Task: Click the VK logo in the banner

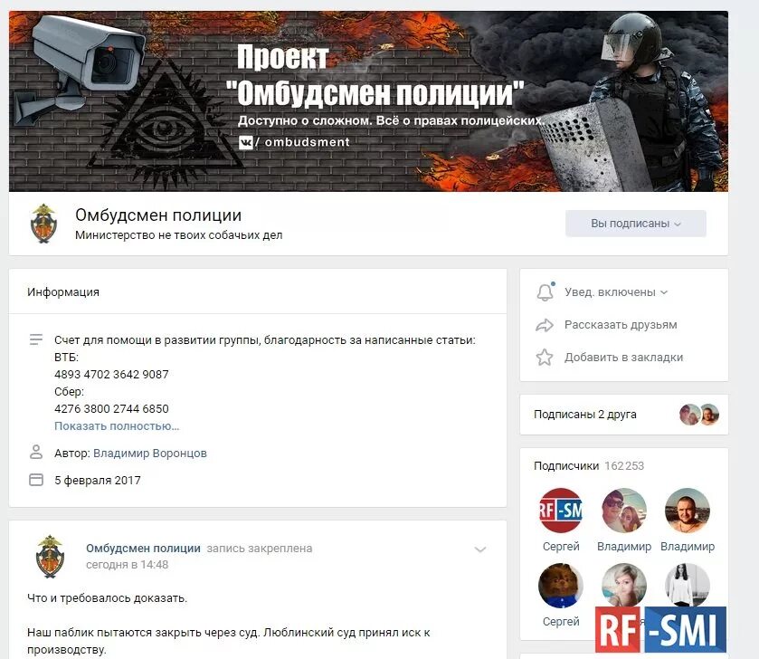Action: point(246,142)
